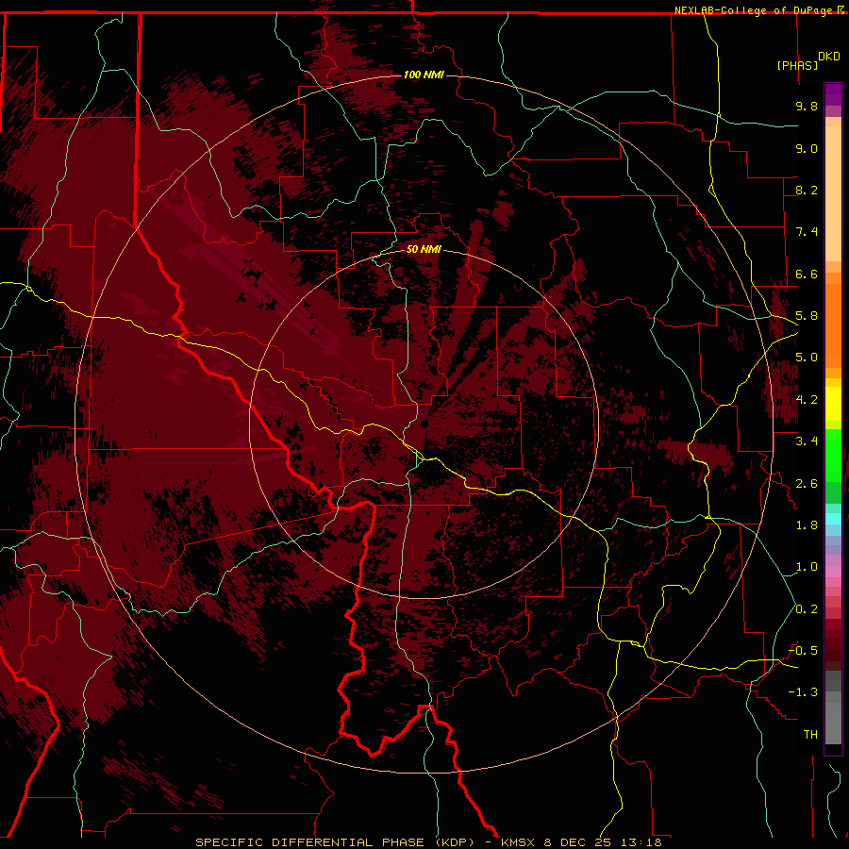Screen dimensions: 849x849
Task: Click the 0.2 legend value
Action: pos(807,609)
